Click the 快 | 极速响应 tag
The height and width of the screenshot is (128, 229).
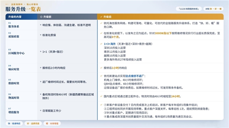click(14, 123)
